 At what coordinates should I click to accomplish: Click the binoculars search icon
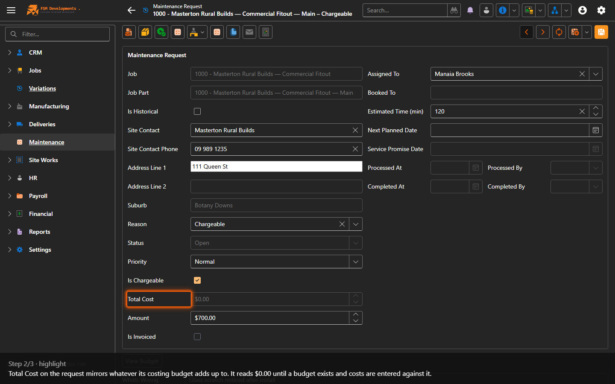tap(454, 10)
